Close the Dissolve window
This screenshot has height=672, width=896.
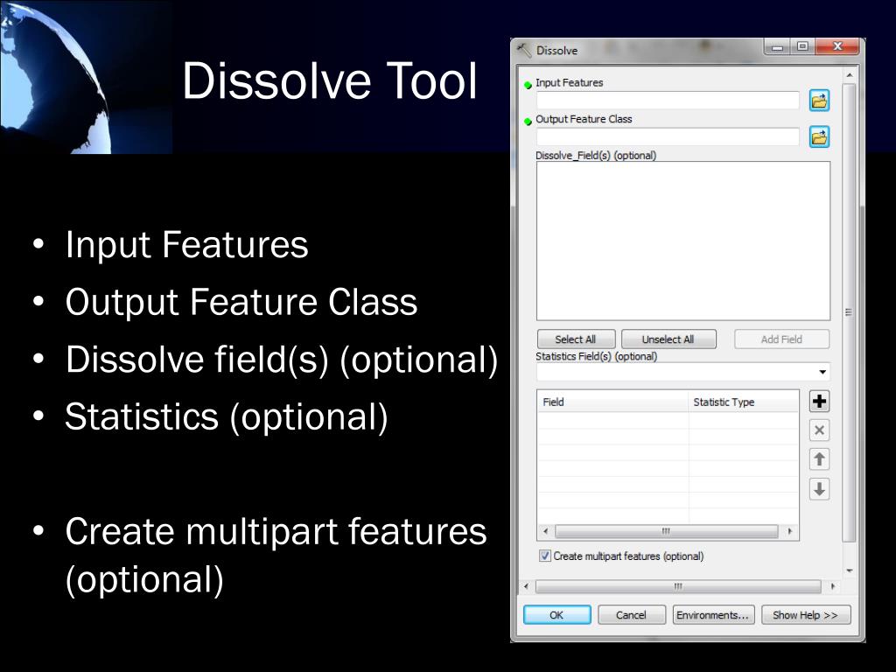click(837, 47)
